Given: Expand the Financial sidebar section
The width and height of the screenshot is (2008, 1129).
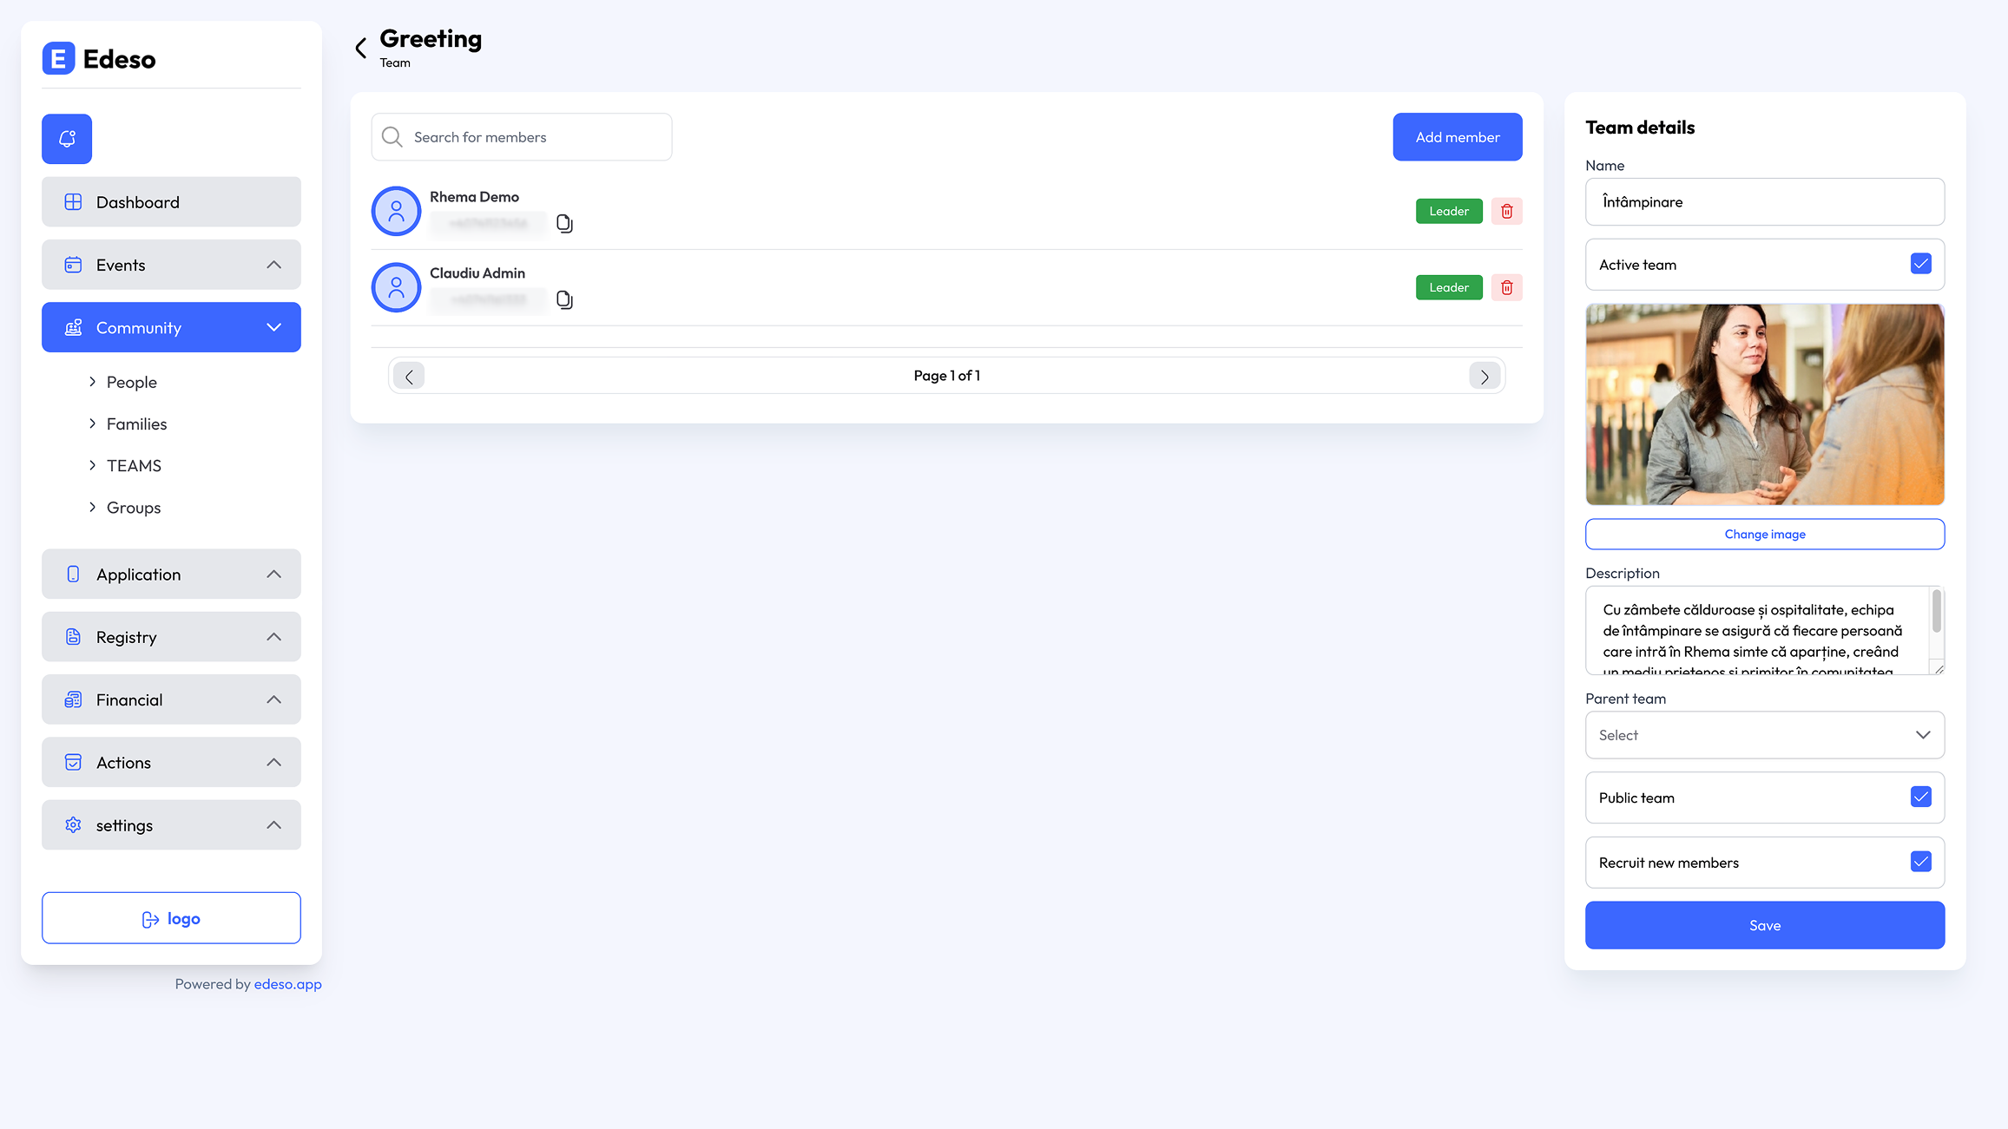Looking at the screenshot, I should (171, 699).
